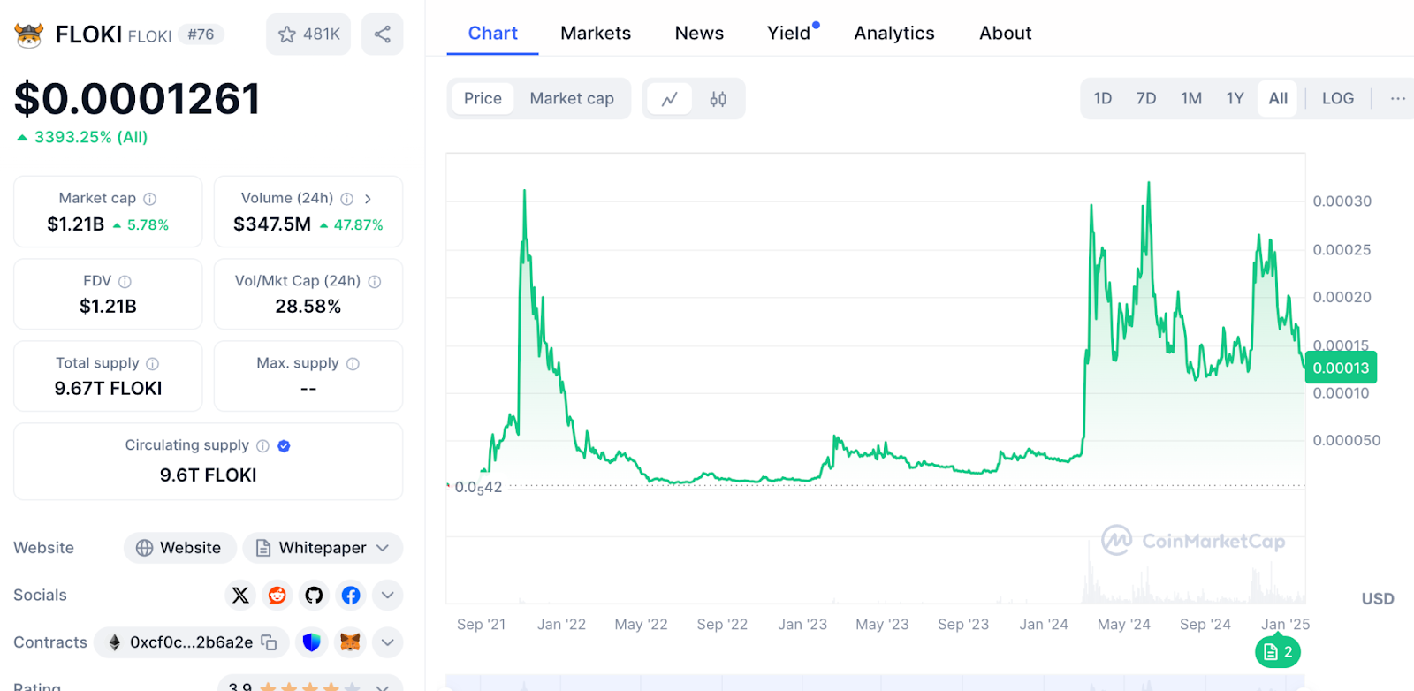1414x691 pixels.
Task: Open the GitHub social link
Action: [314, 595]
